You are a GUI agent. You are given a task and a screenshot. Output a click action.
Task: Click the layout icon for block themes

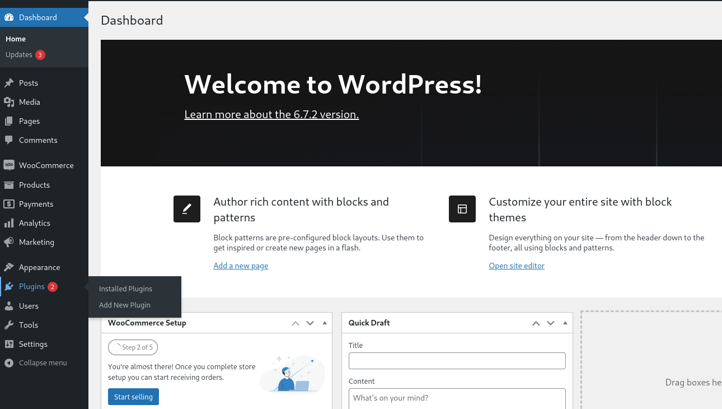462,209
